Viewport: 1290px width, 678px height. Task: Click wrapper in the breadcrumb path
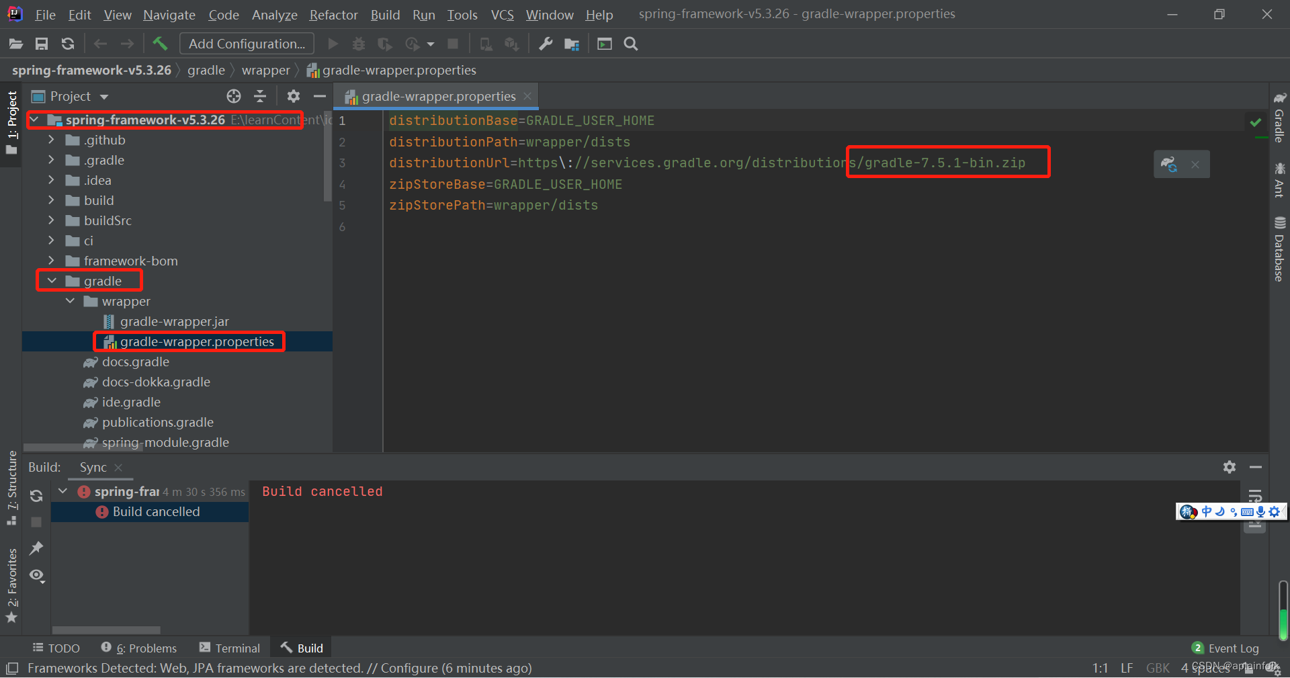tap(266, 70)
